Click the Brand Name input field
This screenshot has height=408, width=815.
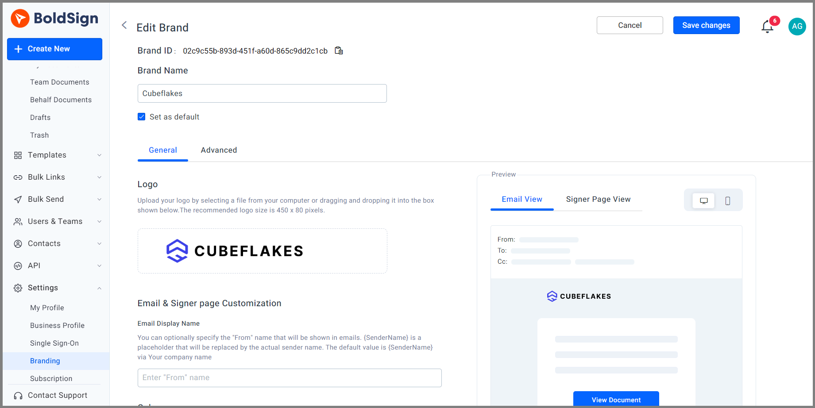(262, 93)
